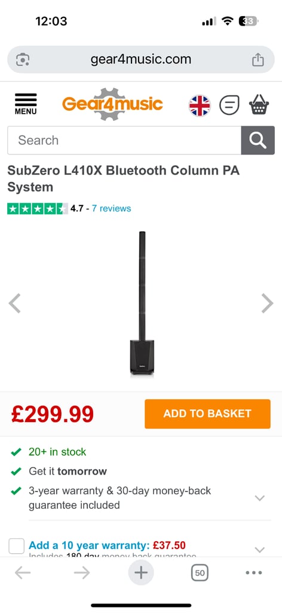Open new tab with plus button
Viewport: 282px width, 613px height.
tap(141, 573)
